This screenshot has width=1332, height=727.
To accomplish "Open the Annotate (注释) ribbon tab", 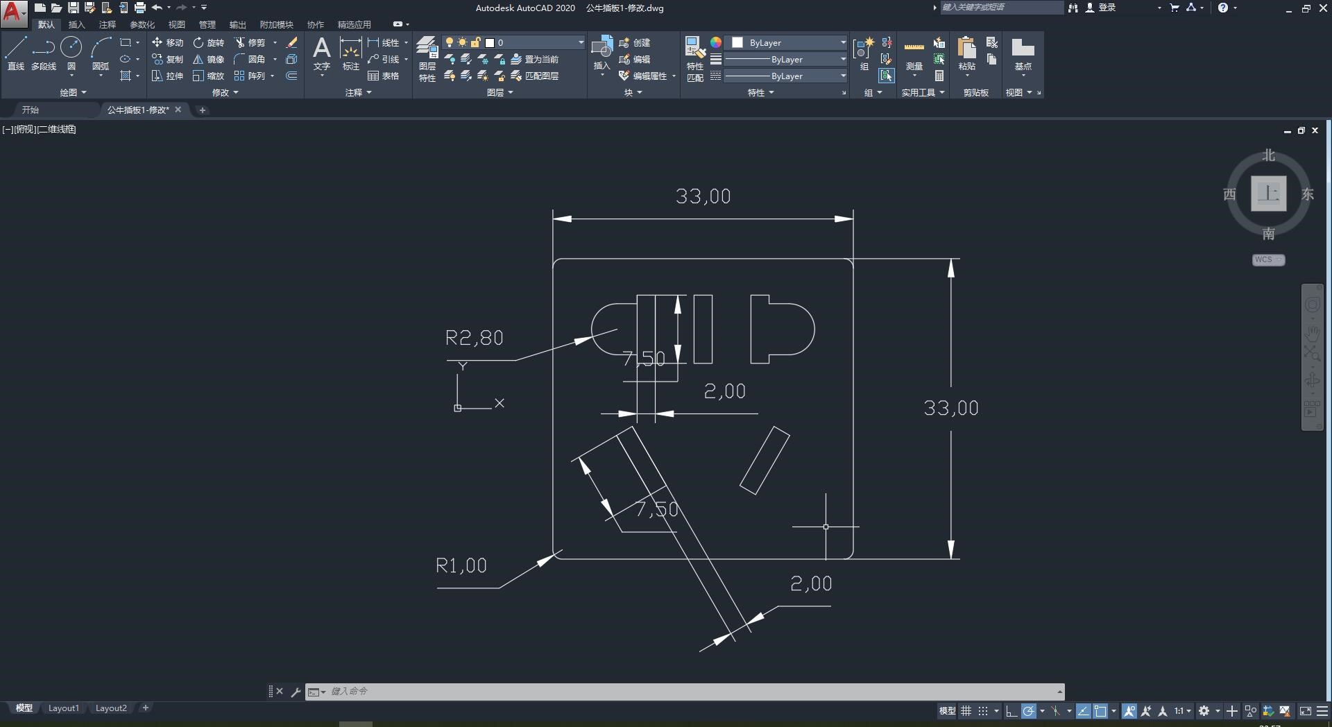I will 107,24.
